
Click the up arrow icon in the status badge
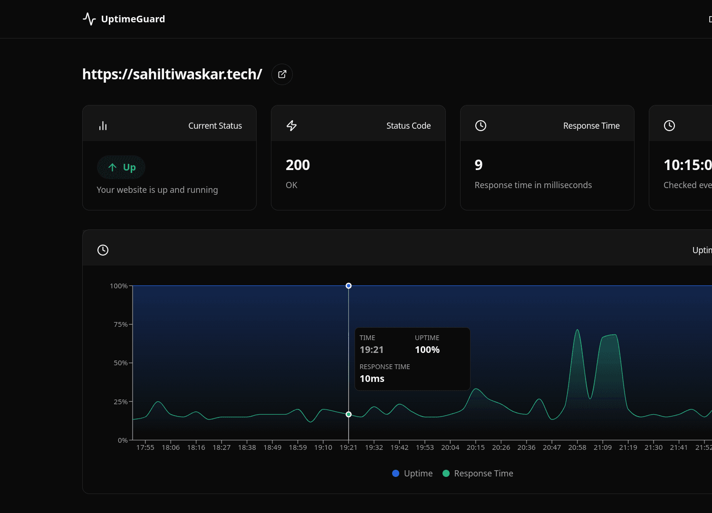[x=112, y=167]
